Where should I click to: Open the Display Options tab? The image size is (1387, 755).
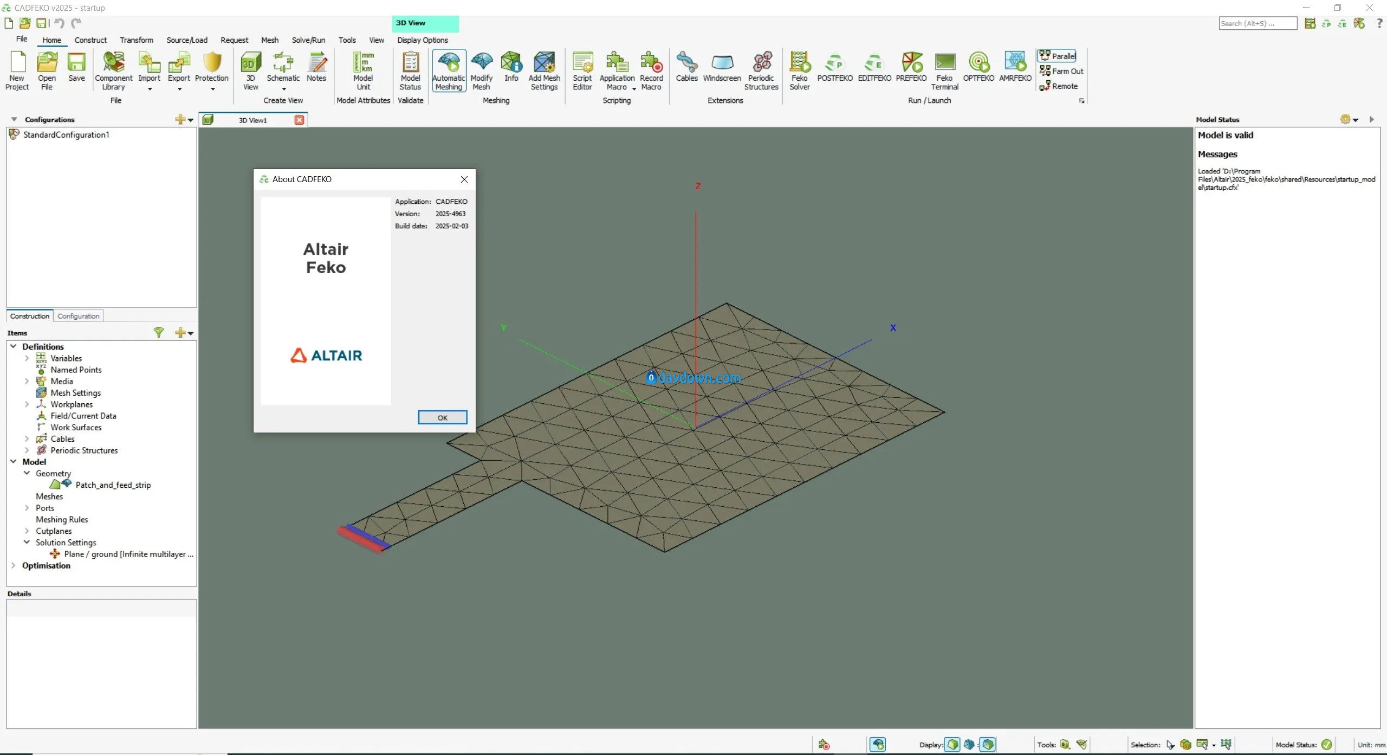pyautogui.click(x=423, y=40)
